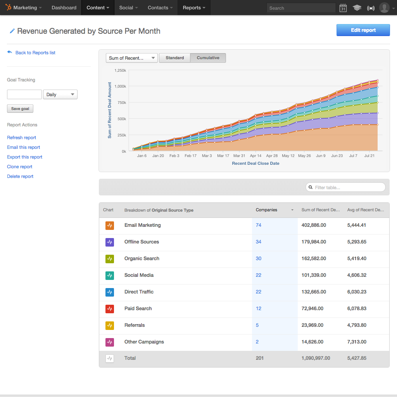Image resolution: width=397 pixels, height=397 pixels.
Task: Open the user avatar account menu
Action: tap(385, 8)
